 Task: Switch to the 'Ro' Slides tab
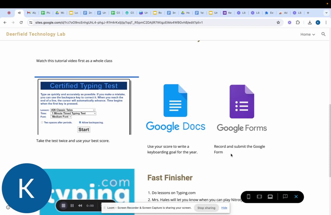(x=157, y=13)
